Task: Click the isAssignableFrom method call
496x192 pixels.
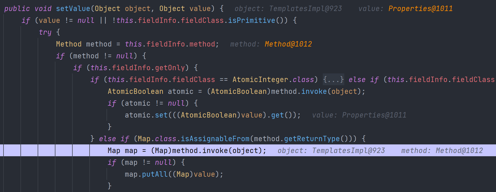Action: [x=215, y=139]
